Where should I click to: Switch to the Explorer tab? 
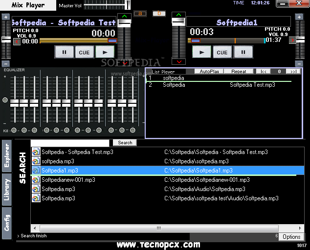click(x=7, y=155)
